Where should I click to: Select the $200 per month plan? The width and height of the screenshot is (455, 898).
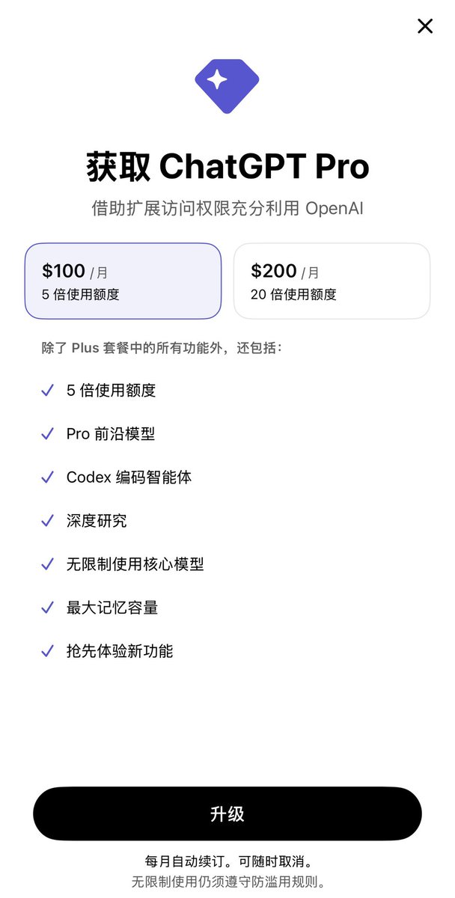(x=332, y=281)
